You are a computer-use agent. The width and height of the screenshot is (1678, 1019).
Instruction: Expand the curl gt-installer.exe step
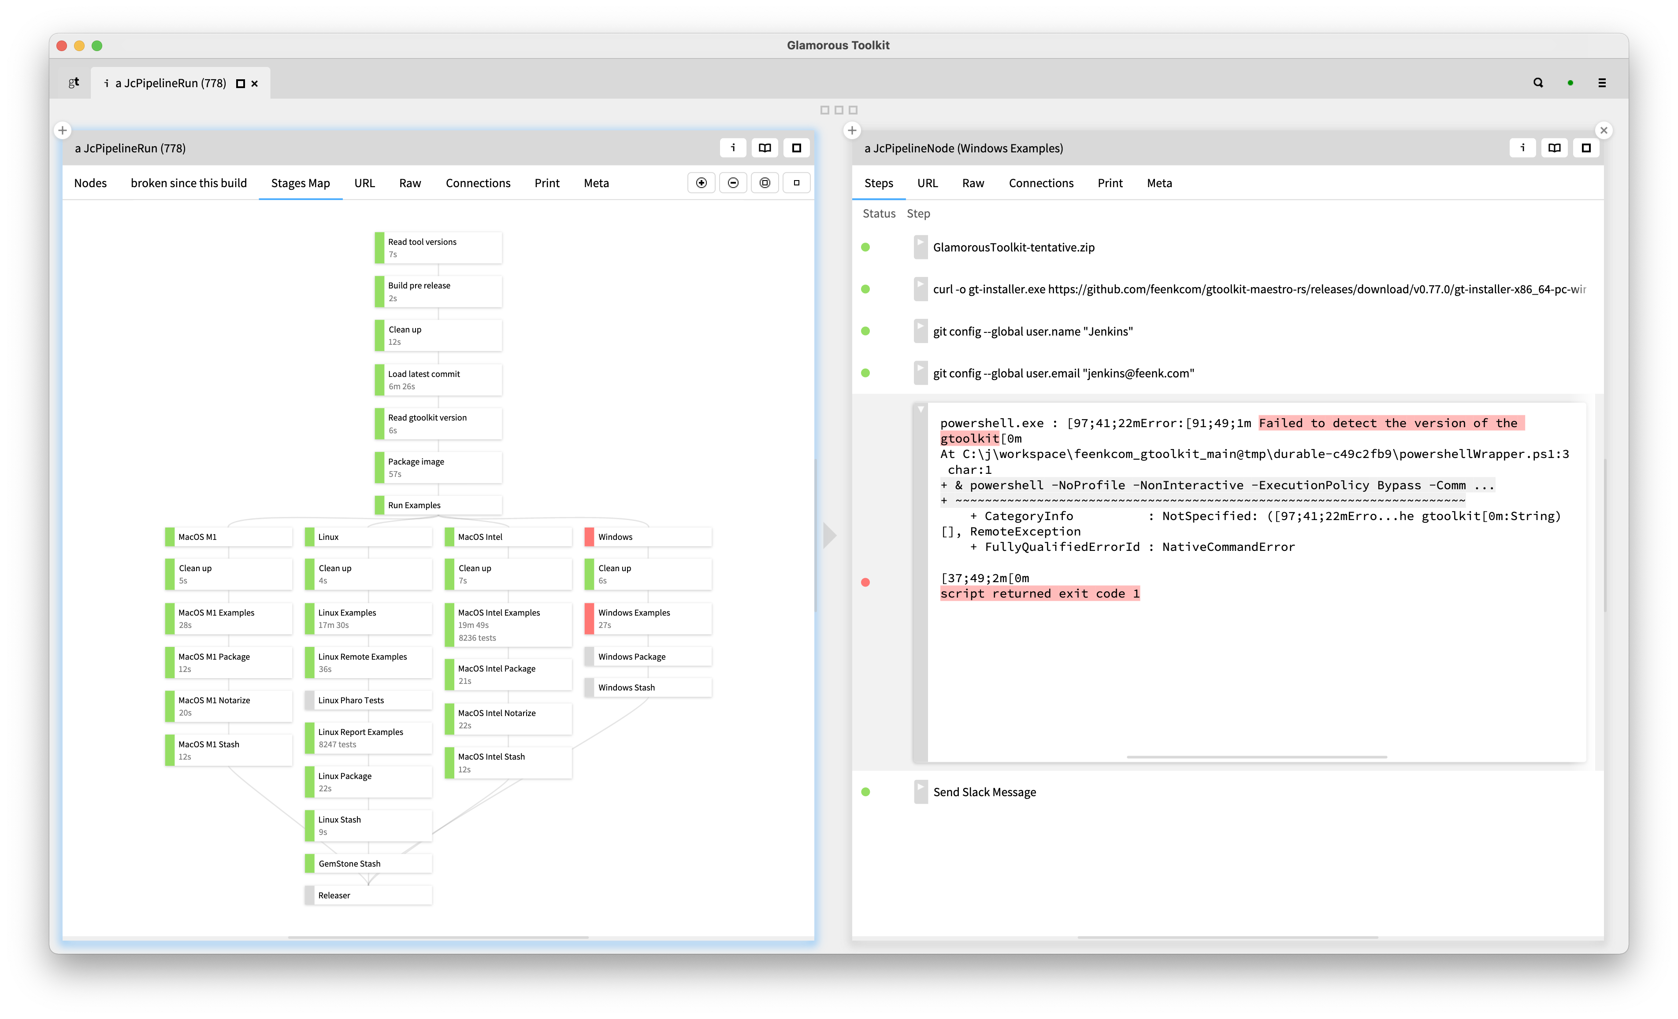tap(920, 289)
